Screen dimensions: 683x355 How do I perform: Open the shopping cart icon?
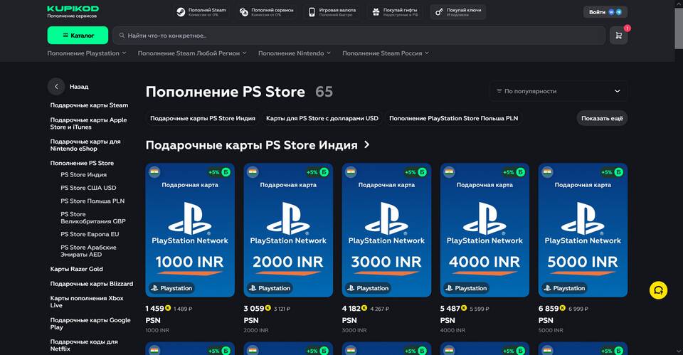coord(618,35)
